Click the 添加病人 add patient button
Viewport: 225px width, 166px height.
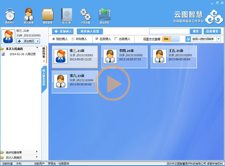coord(63,31)
